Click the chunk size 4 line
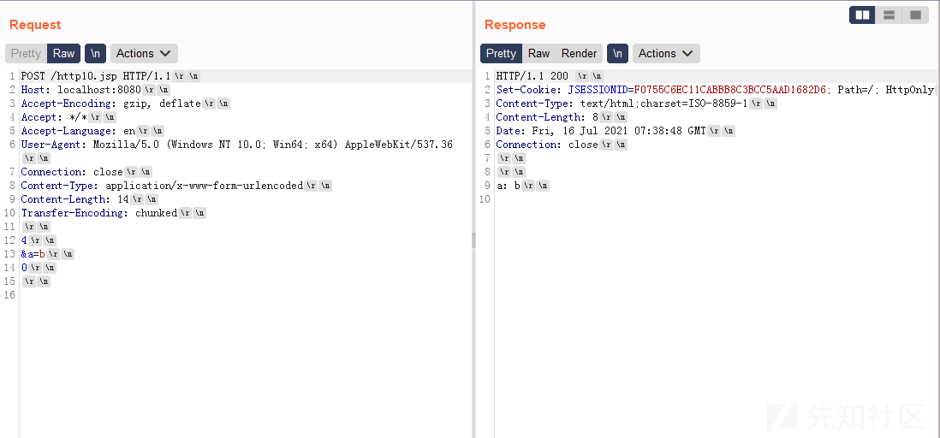940x438 pixels. pos(39,240)
